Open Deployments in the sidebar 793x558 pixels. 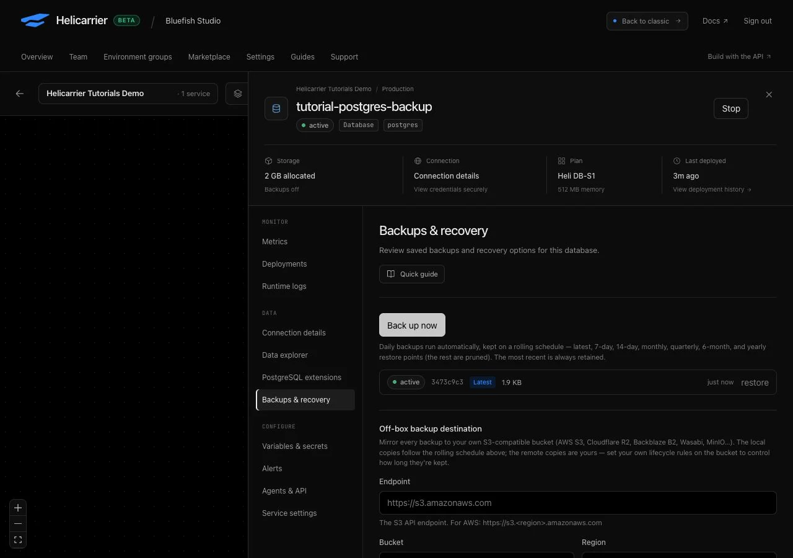[305, 264]
